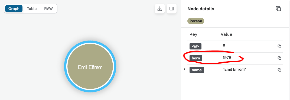This screenshot has width=290, height=100.
Task: Click the Value column header
Action: coord(226,34)
